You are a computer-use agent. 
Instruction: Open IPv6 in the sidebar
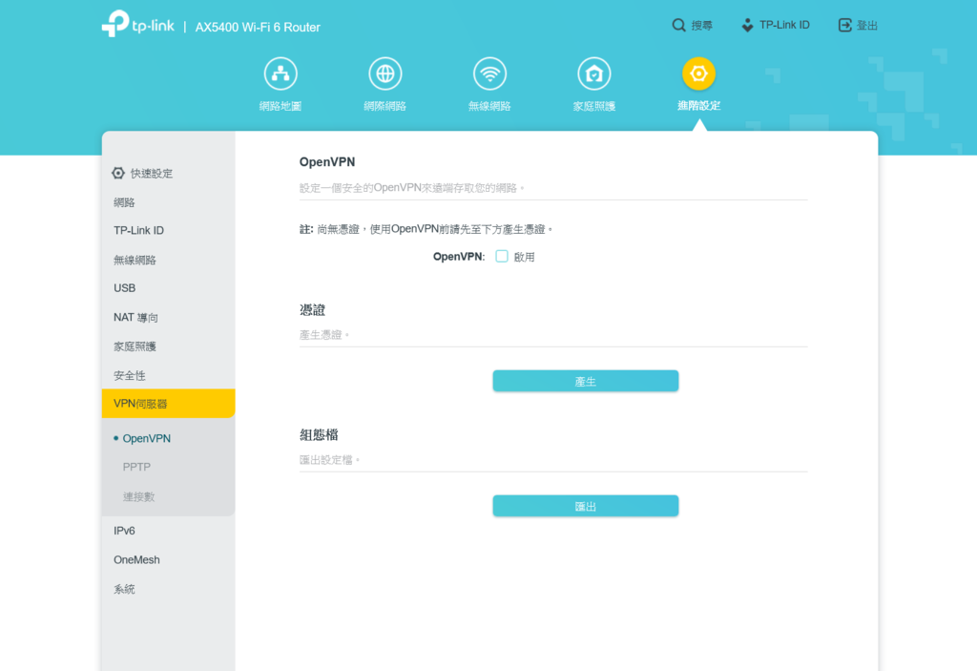[x=124, y=531]
